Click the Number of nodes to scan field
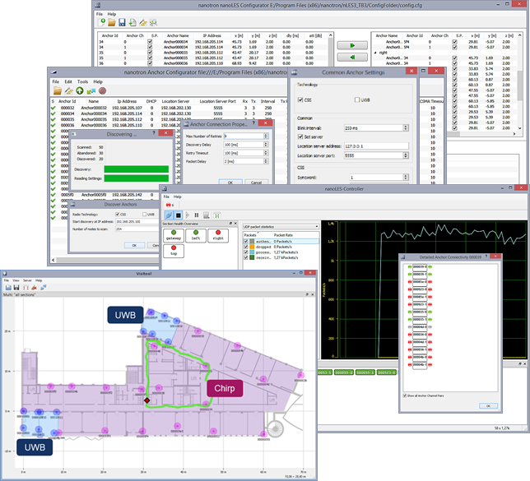This screenshot has height=481, width=530. point(137,229)
